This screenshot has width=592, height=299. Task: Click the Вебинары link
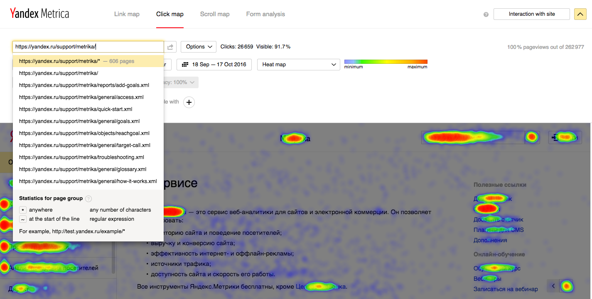point(487,279)
